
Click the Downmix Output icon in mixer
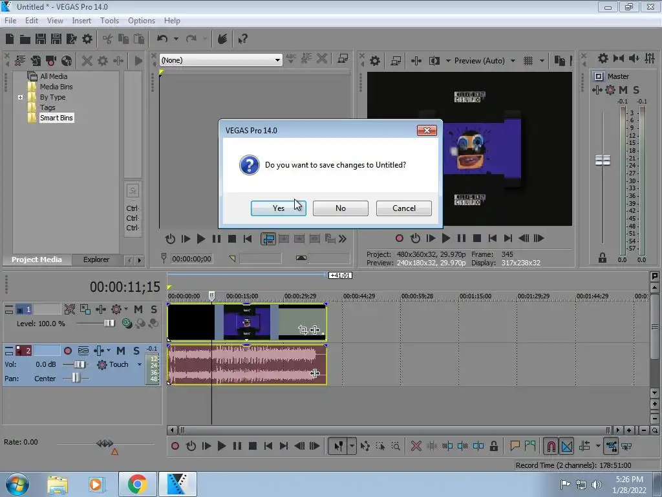(x=619, y=58)
